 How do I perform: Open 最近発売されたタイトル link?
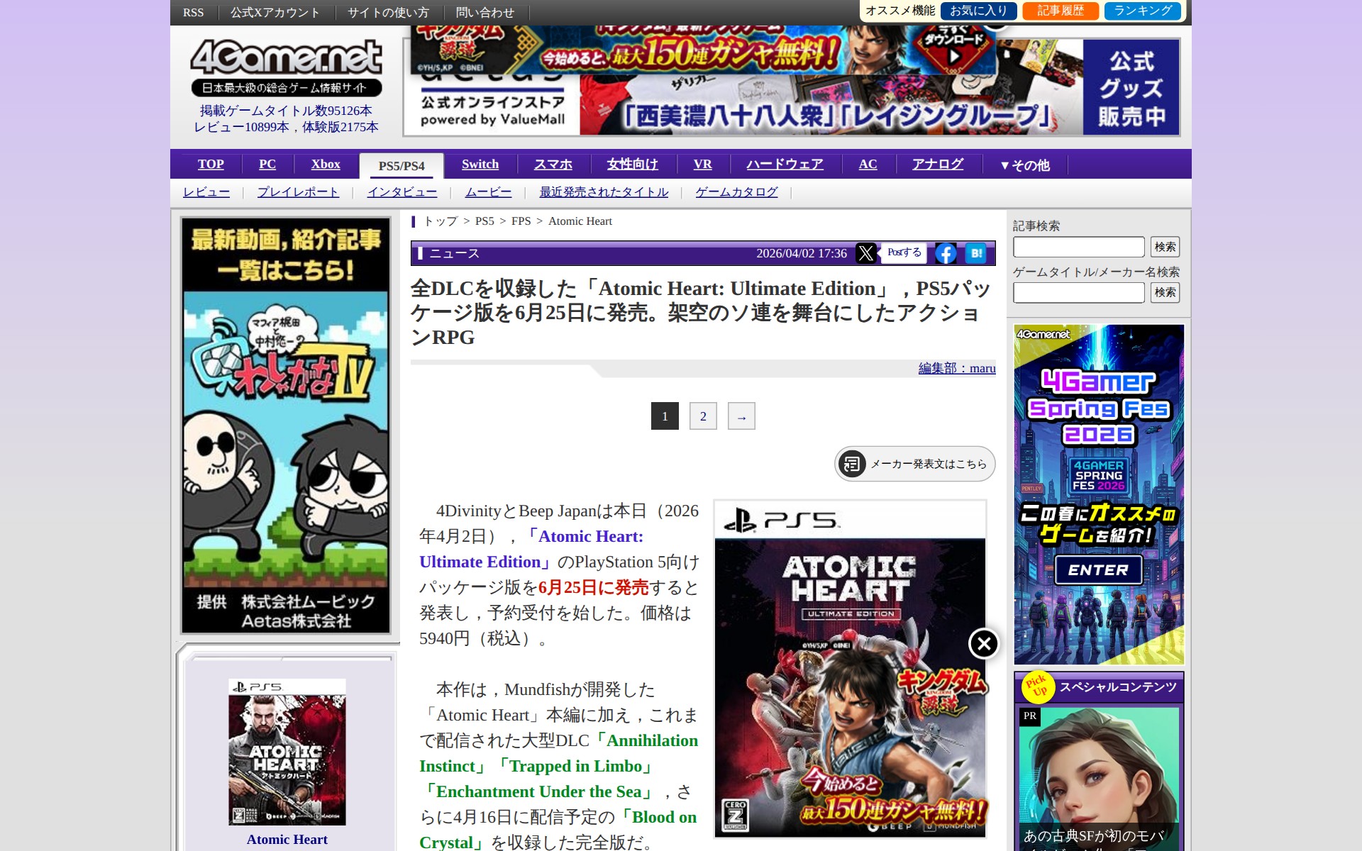(x=604, y=192)
